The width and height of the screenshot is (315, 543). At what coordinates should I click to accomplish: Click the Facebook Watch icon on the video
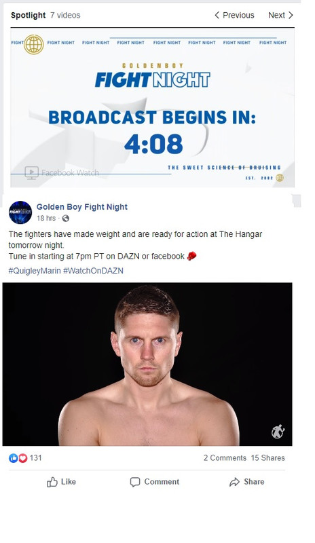tap(31, 173)
